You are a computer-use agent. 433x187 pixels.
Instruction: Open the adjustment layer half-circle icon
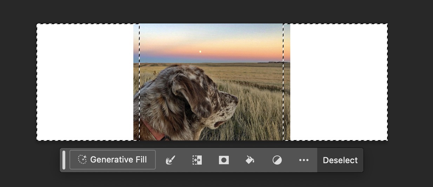tap(277, 160)
